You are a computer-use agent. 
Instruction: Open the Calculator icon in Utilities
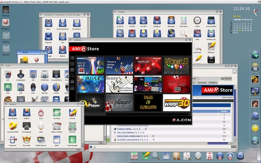click(x=184, y=21)
